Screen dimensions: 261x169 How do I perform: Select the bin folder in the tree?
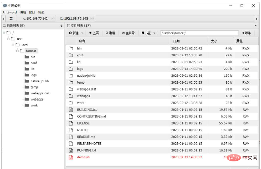coord(33,57)
